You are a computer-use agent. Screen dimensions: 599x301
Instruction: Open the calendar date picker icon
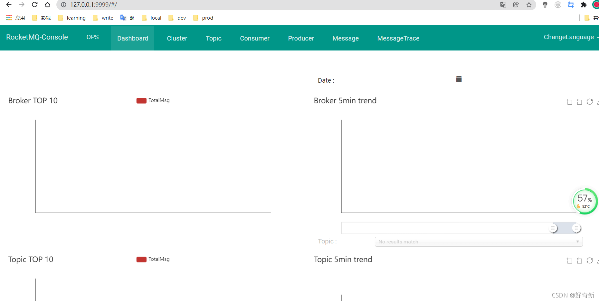[459, 79]
